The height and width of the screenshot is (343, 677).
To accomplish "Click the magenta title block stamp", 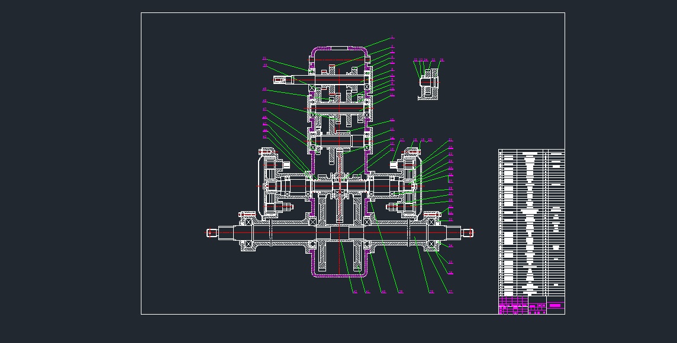I will 531,305.
